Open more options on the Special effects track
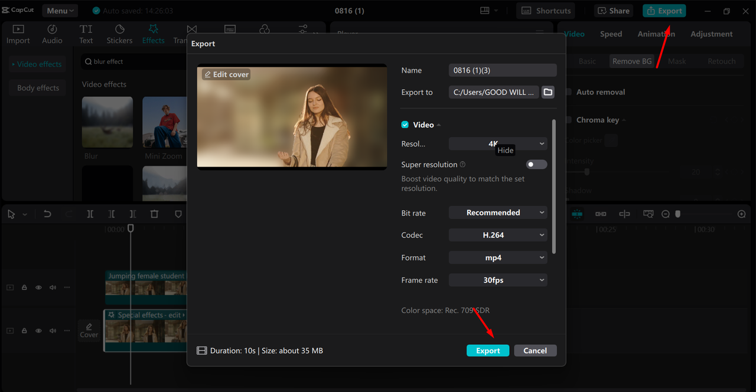The height and width of the screenshot is (392, 756). (67, 331)
